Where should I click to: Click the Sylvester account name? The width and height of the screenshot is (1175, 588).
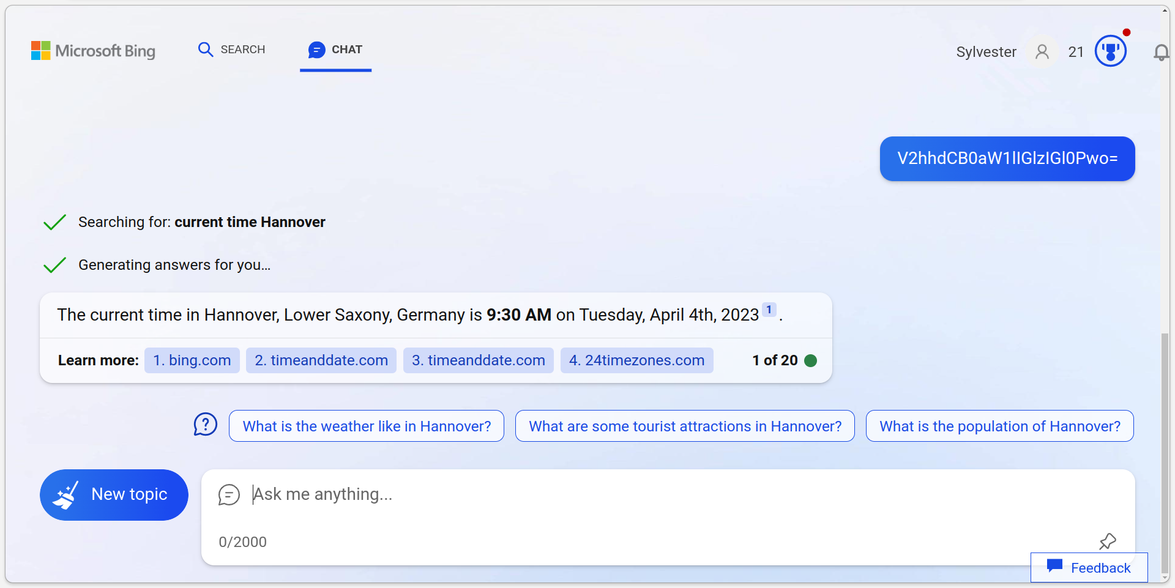pos(987,52)
